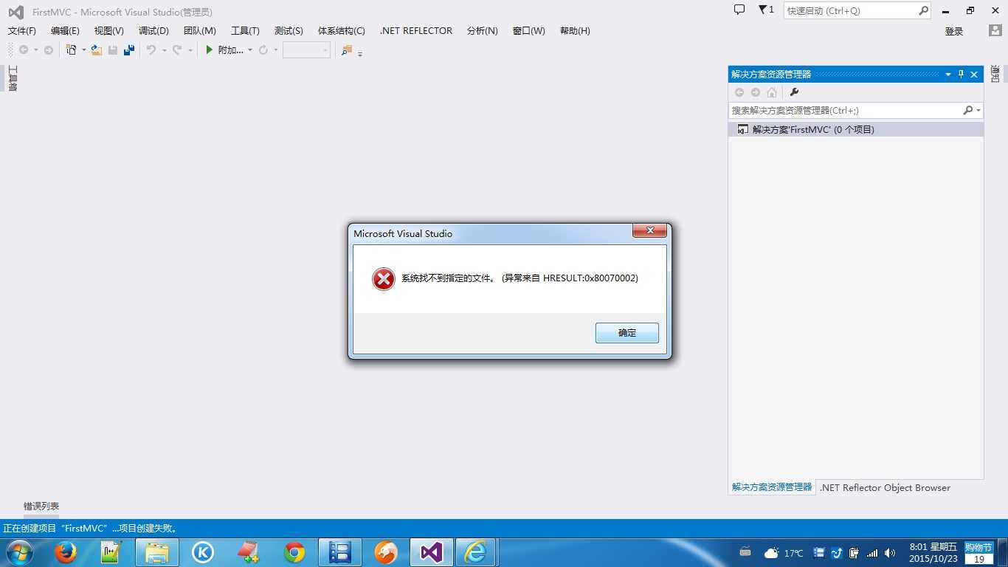Switch to the 解决方案资源管理器 bottom tab
Image resolution: width=1008 pixels, height=567 pixels.
(772, 487)
